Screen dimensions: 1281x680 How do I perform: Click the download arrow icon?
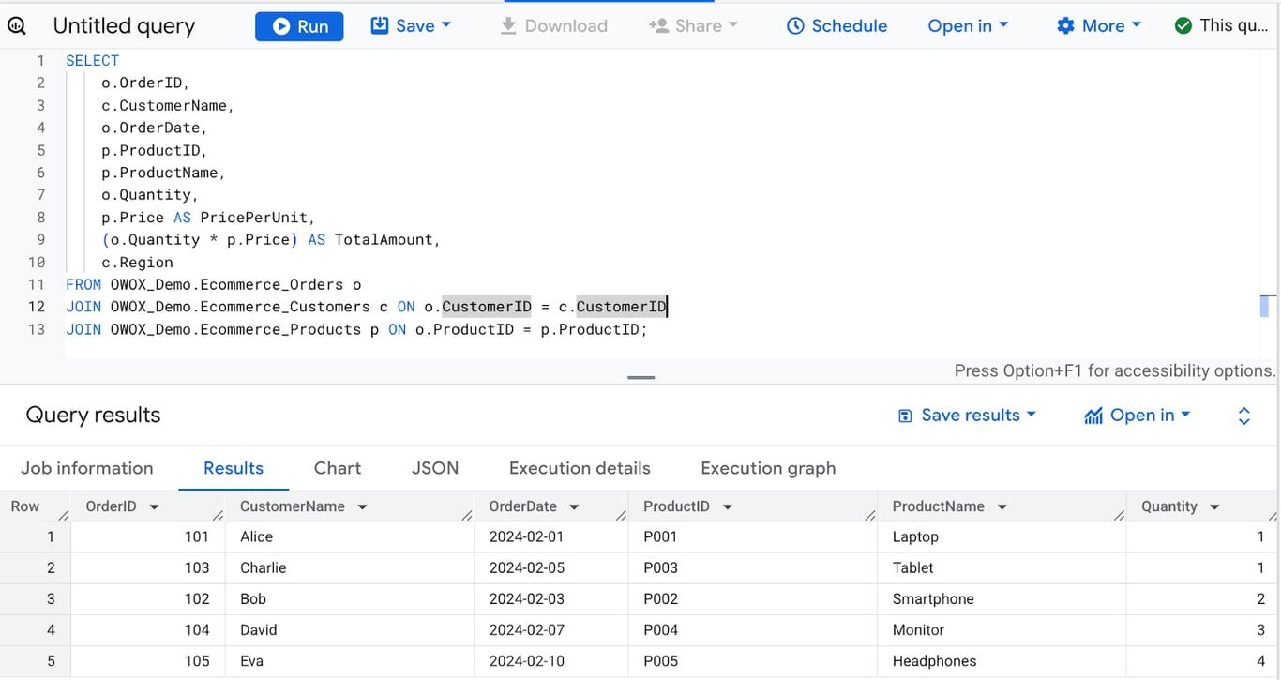pos(508,26)
